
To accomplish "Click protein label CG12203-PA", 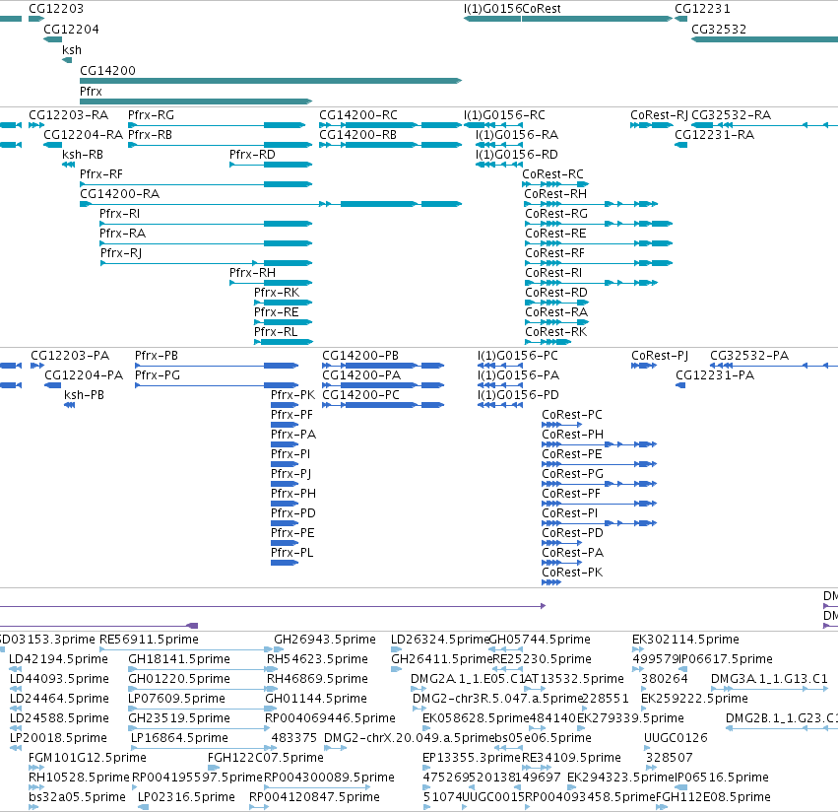I will tap(70, 356).
